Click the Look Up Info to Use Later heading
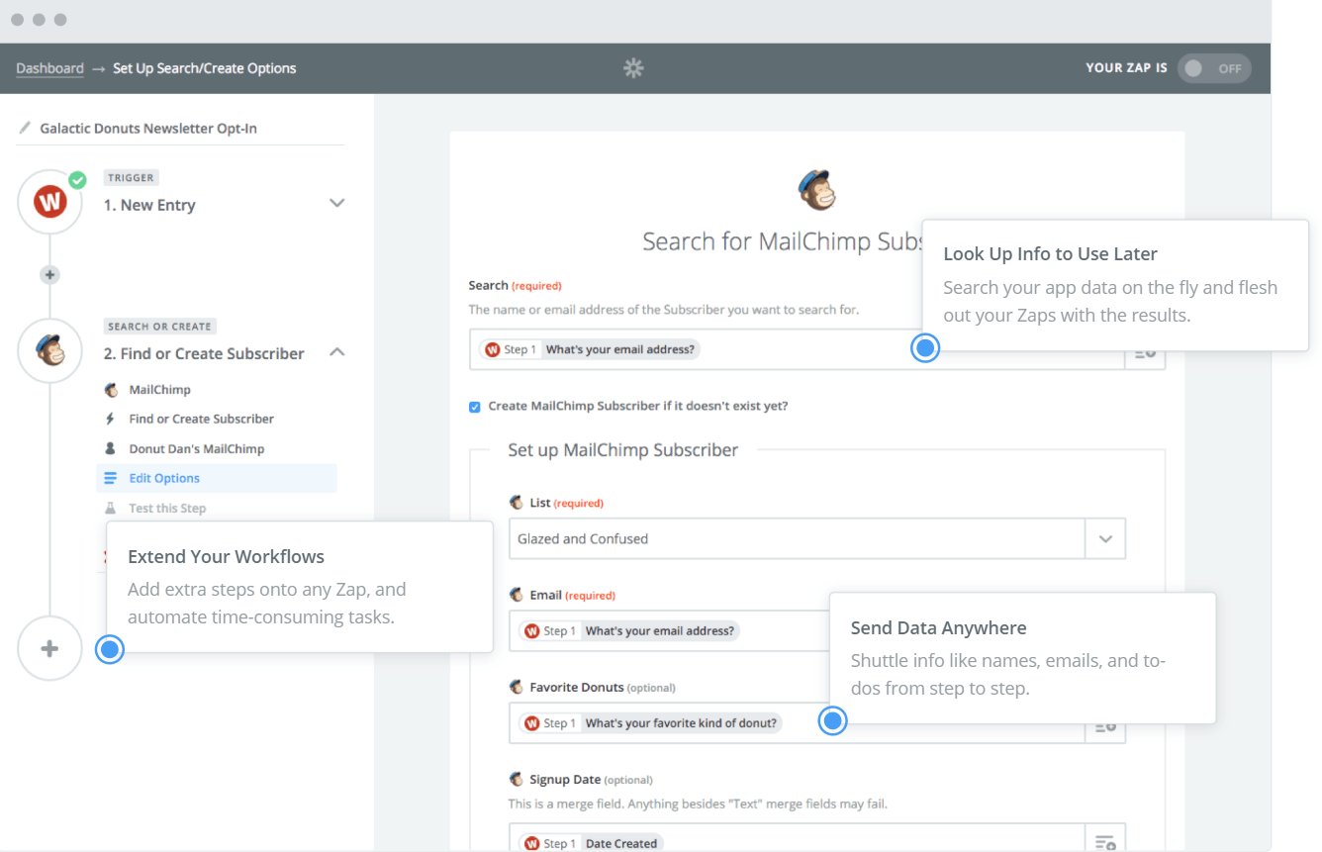 pos(1050,254)
